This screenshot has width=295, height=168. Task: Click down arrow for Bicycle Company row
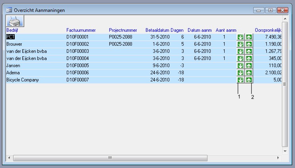240,80
